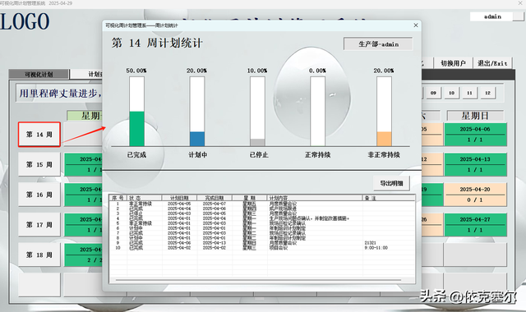Click the 50.00% label above 已完成
This screenshot has height=312, width=526.
[136, 71]
